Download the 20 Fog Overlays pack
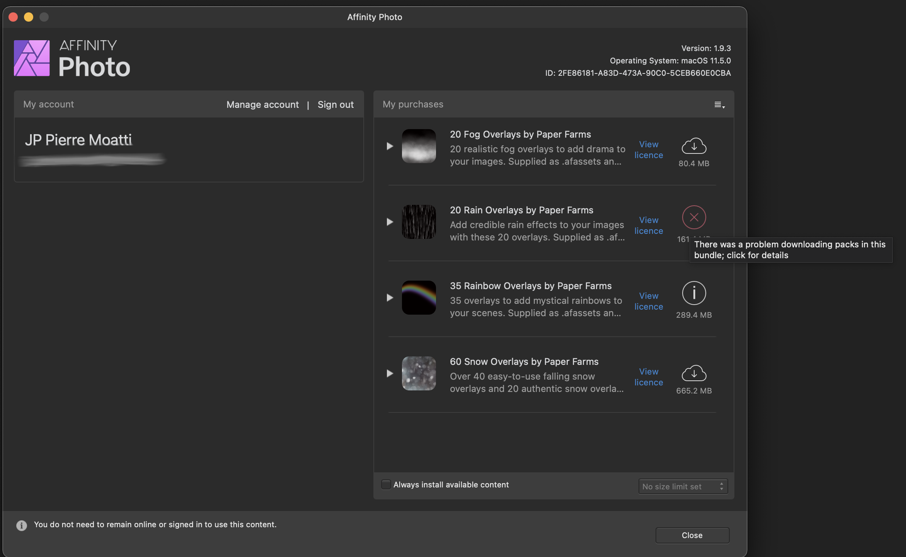This screenshot has width=906, height=557. (x=694, y=146)
